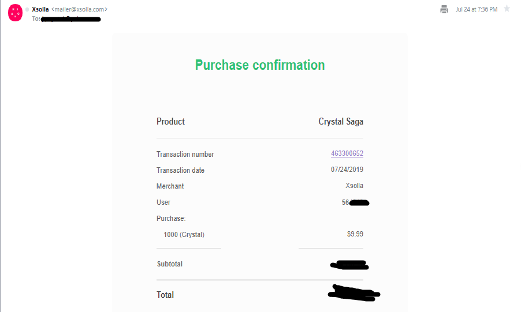Print this email using the printer icon
This screenshot has width=521, height=312.
(444, 9)
